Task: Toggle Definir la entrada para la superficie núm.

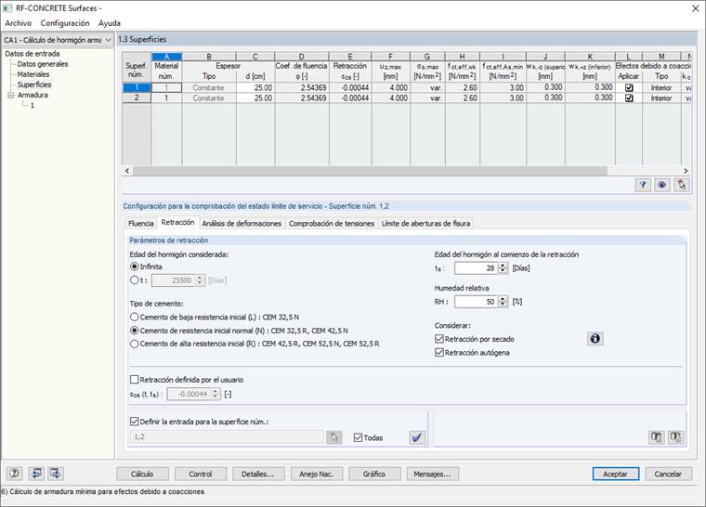Action: click(134, 422)
